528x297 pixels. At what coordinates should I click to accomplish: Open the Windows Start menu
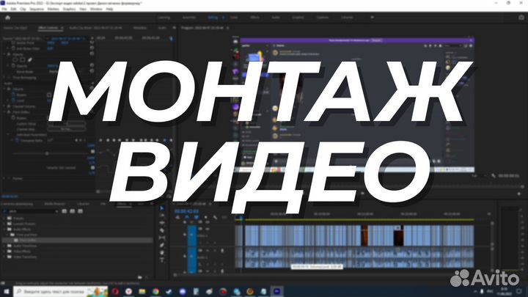pyautogui.click(x=7, y=291)
